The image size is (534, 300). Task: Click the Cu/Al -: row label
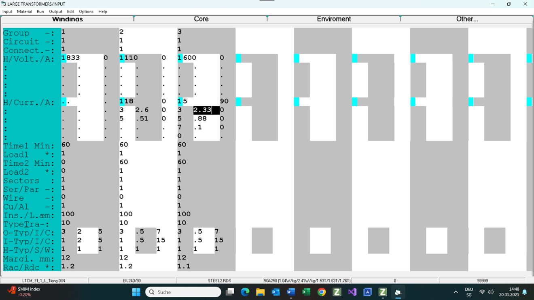(x=28, y=207)
